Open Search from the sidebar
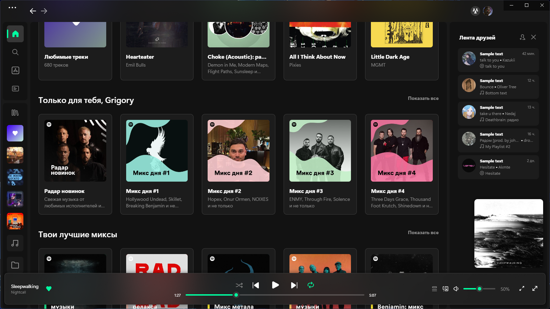The image size is (550, 309). (15, 52)
